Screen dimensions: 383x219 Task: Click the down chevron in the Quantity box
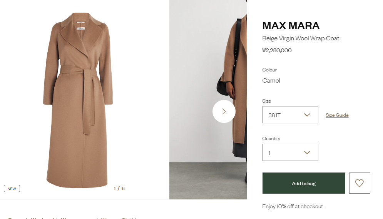click(307, 153)
